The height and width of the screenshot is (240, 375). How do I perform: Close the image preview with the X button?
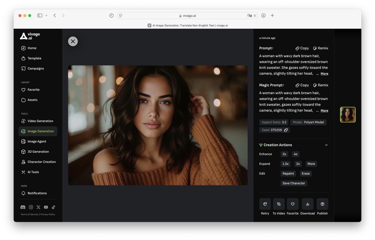(73, 41)
